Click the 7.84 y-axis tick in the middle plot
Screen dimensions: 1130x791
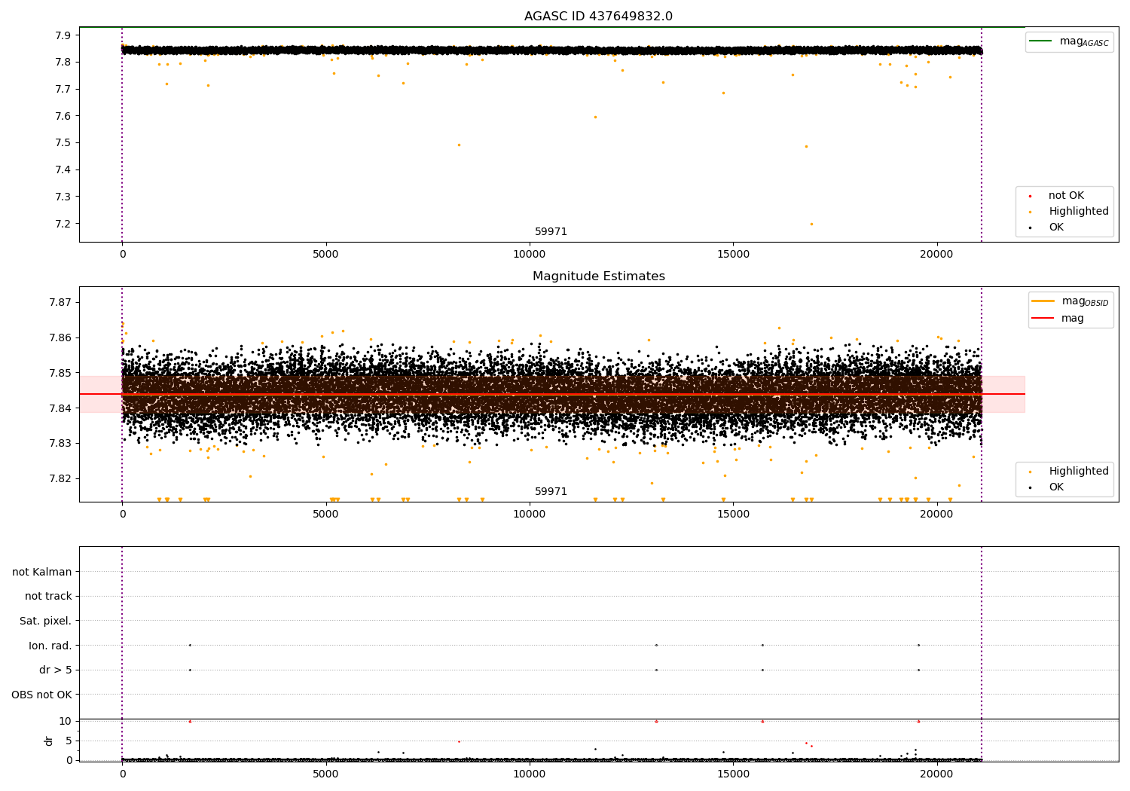[x=61, y=408]
